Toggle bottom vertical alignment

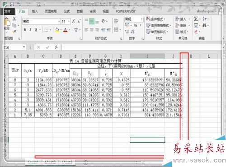pos(97,22)
